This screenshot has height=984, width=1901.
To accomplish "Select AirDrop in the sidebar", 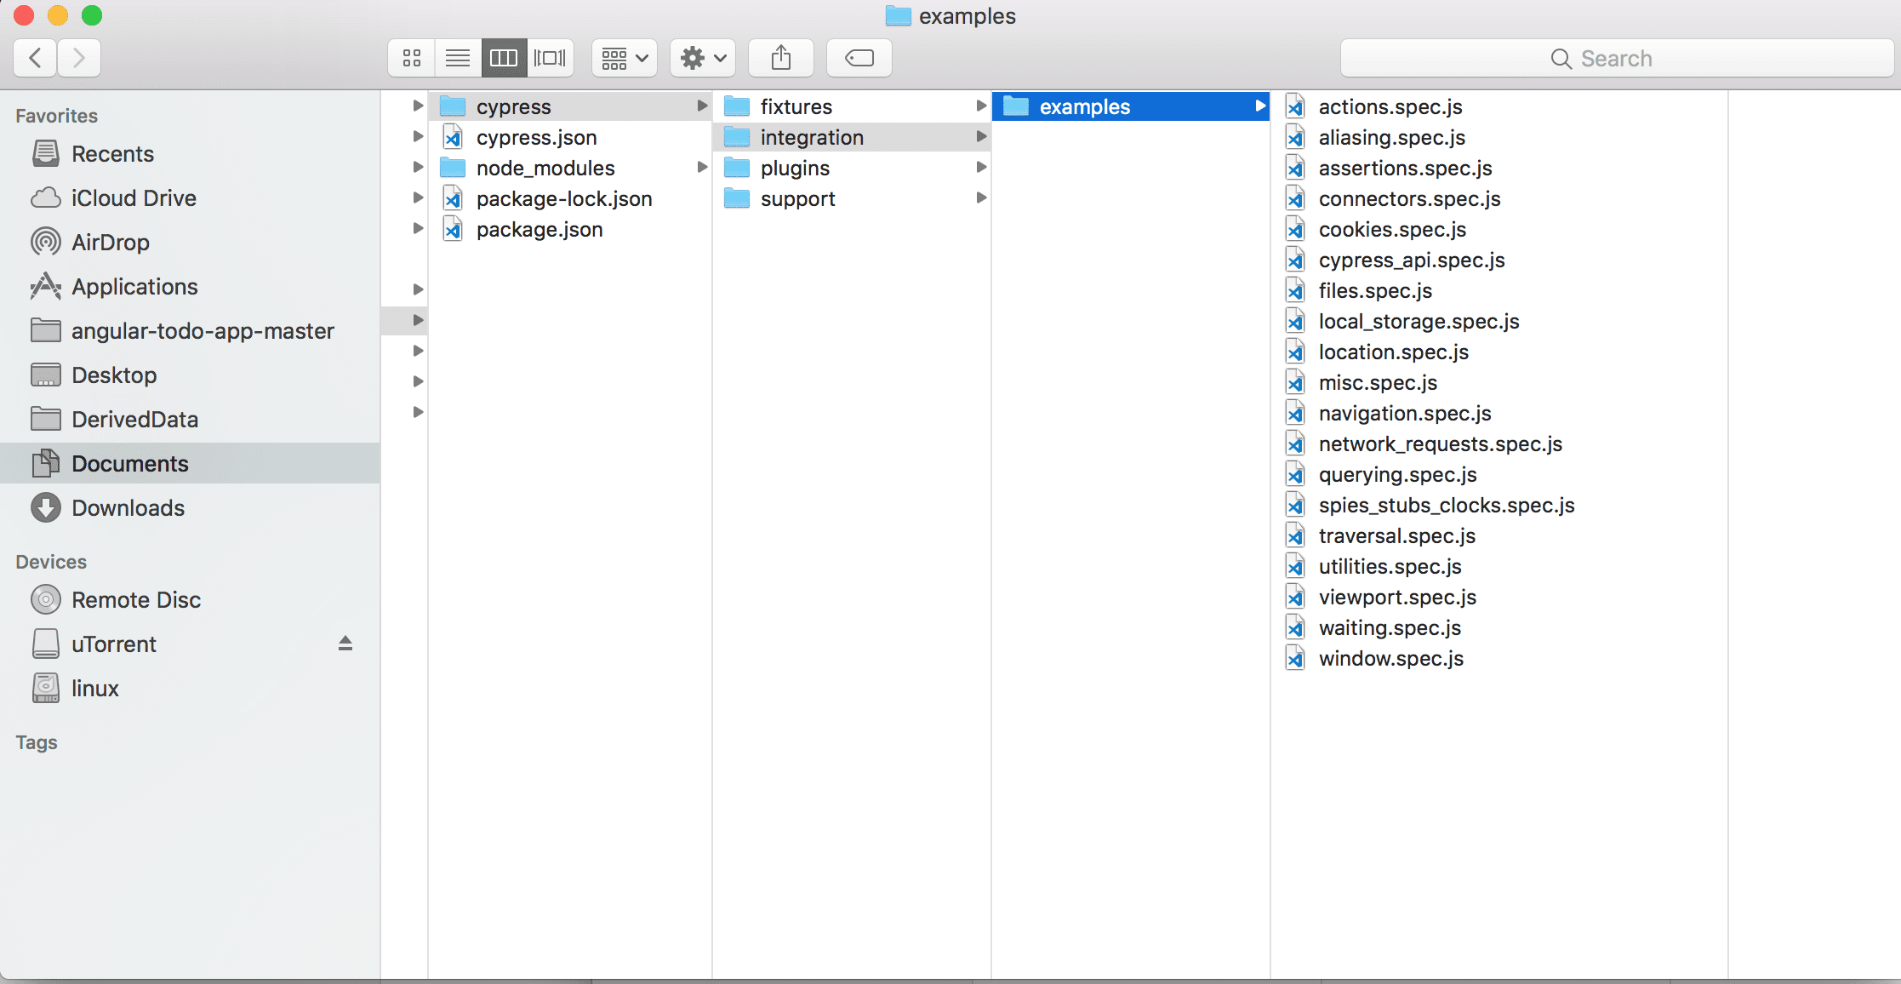I will [x=111, y=242].
